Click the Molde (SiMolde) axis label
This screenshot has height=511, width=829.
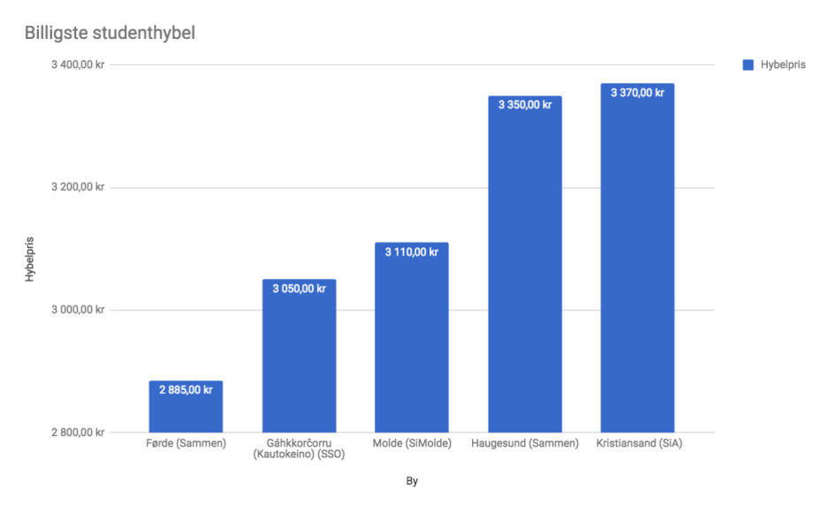411,443
